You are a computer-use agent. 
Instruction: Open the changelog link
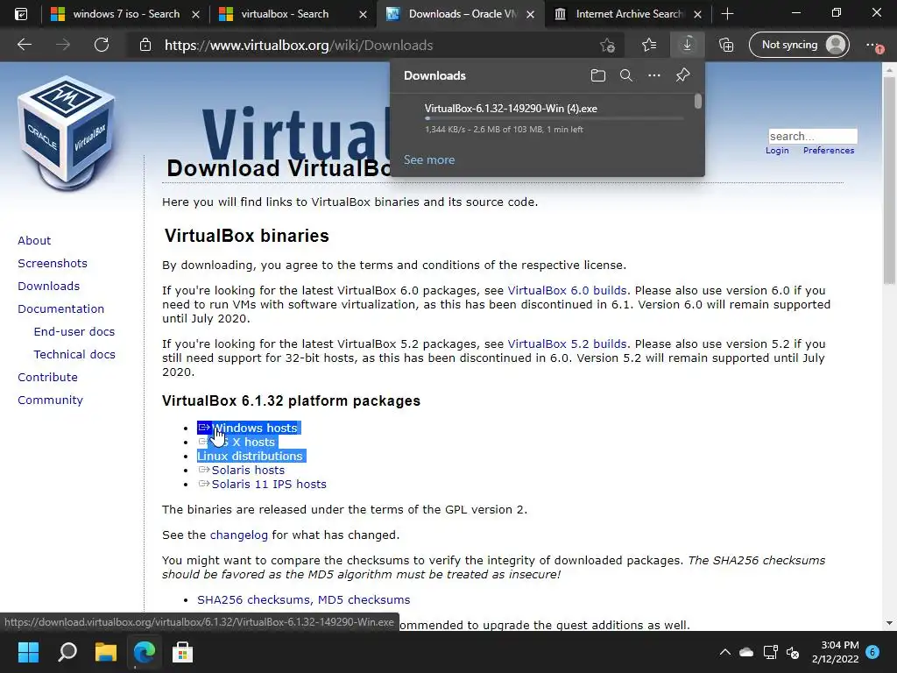(238, 535)
